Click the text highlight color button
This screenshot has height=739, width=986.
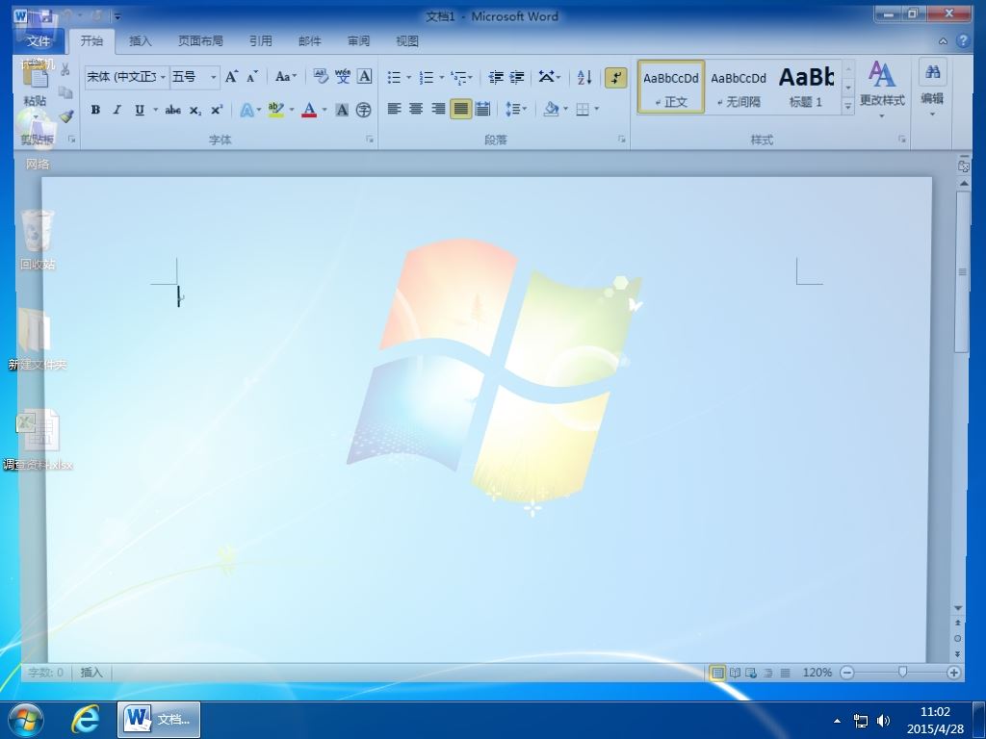click(x=275, y=110)
